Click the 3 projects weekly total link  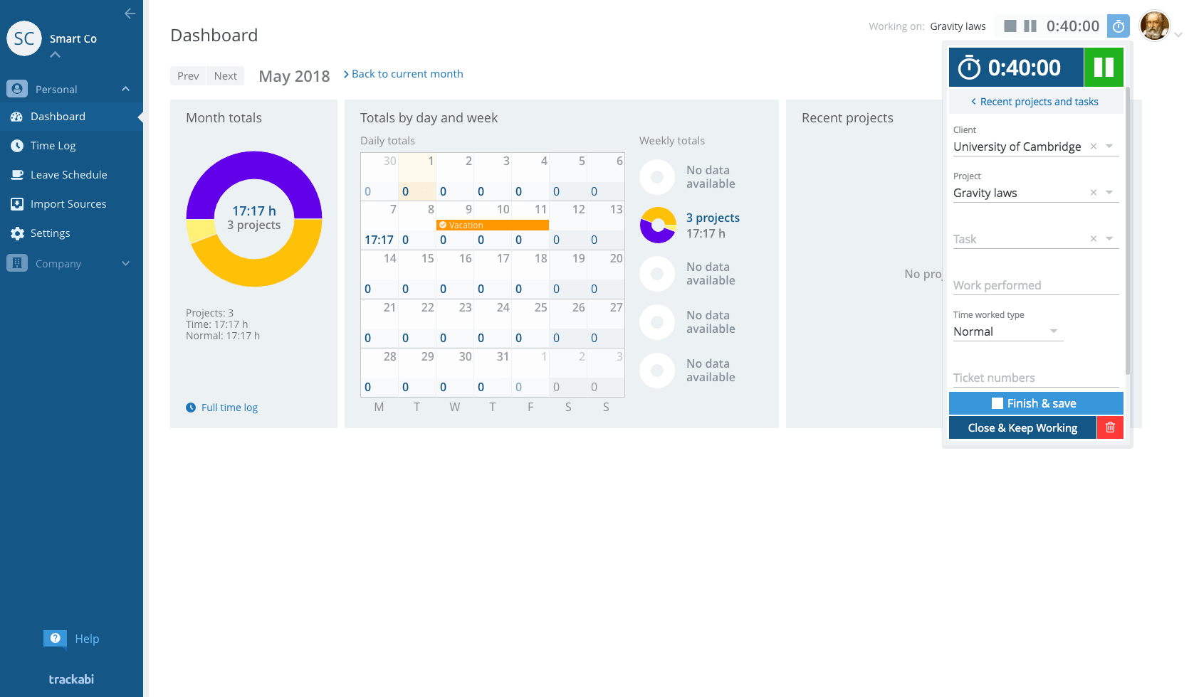pos(713,218)
